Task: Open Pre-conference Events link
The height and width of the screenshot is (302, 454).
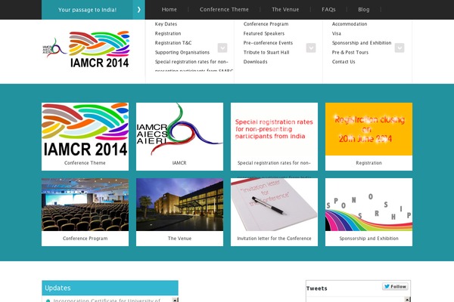Action: [268, 43]
